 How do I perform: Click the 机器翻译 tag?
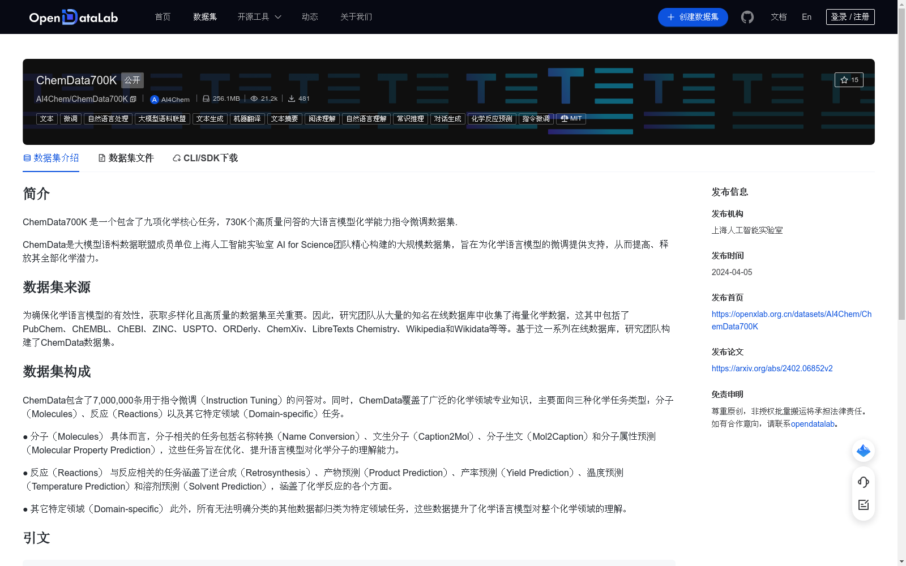247,119
